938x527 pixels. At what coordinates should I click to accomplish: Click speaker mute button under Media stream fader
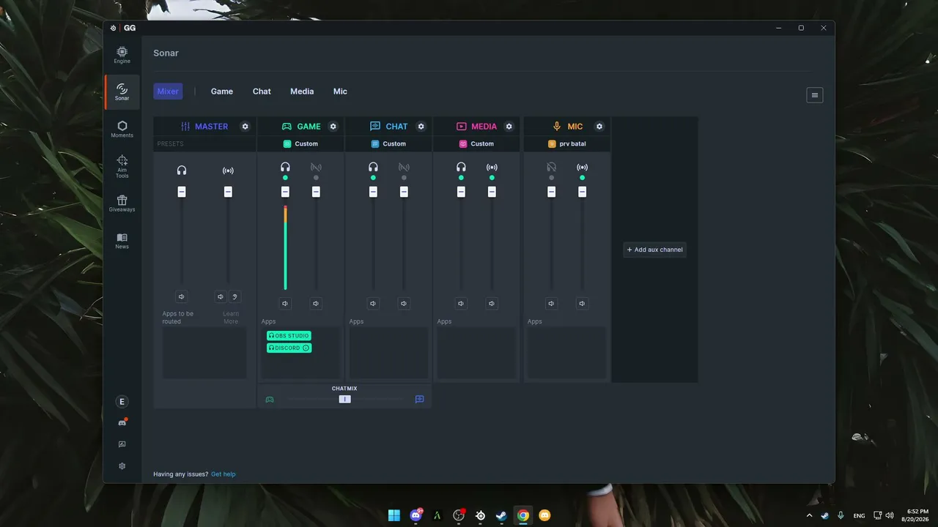pos(492,304)
